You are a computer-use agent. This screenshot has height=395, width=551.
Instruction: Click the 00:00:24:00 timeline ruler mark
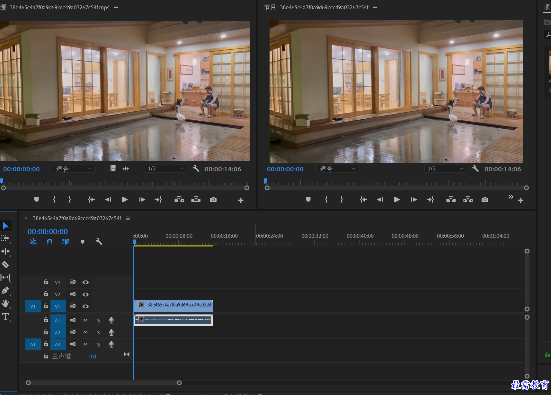[x=270, y=236]
